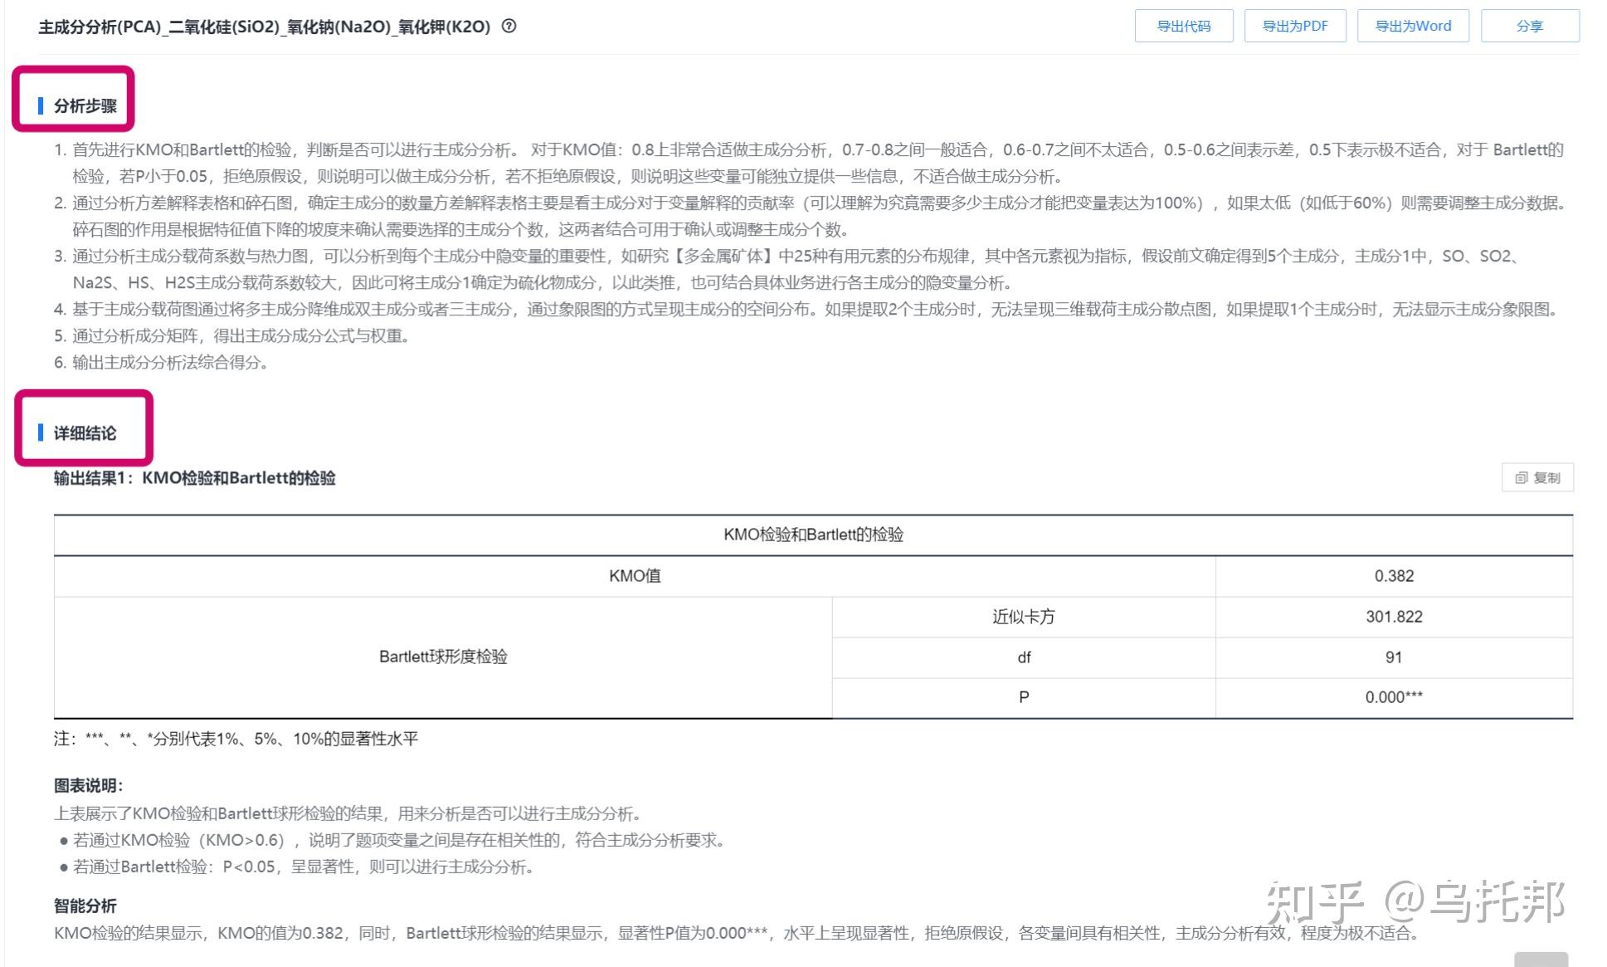This screenshot has height=967, width=1607.
Task: Export the report via 导出为PDF
Action: click(1294, 26)
